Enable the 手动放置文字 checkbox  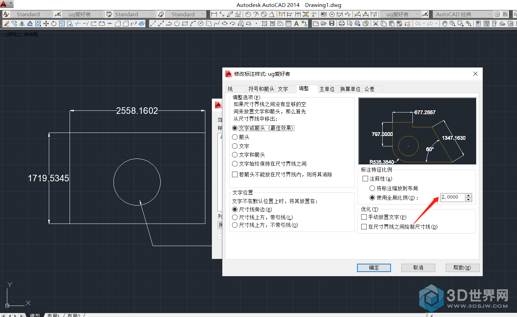coord(384,217)
